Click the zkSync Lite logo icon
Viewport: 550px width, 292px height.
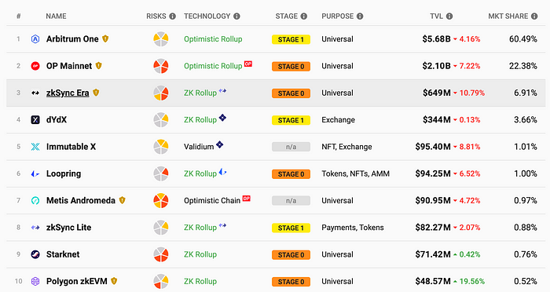point(35,228)
